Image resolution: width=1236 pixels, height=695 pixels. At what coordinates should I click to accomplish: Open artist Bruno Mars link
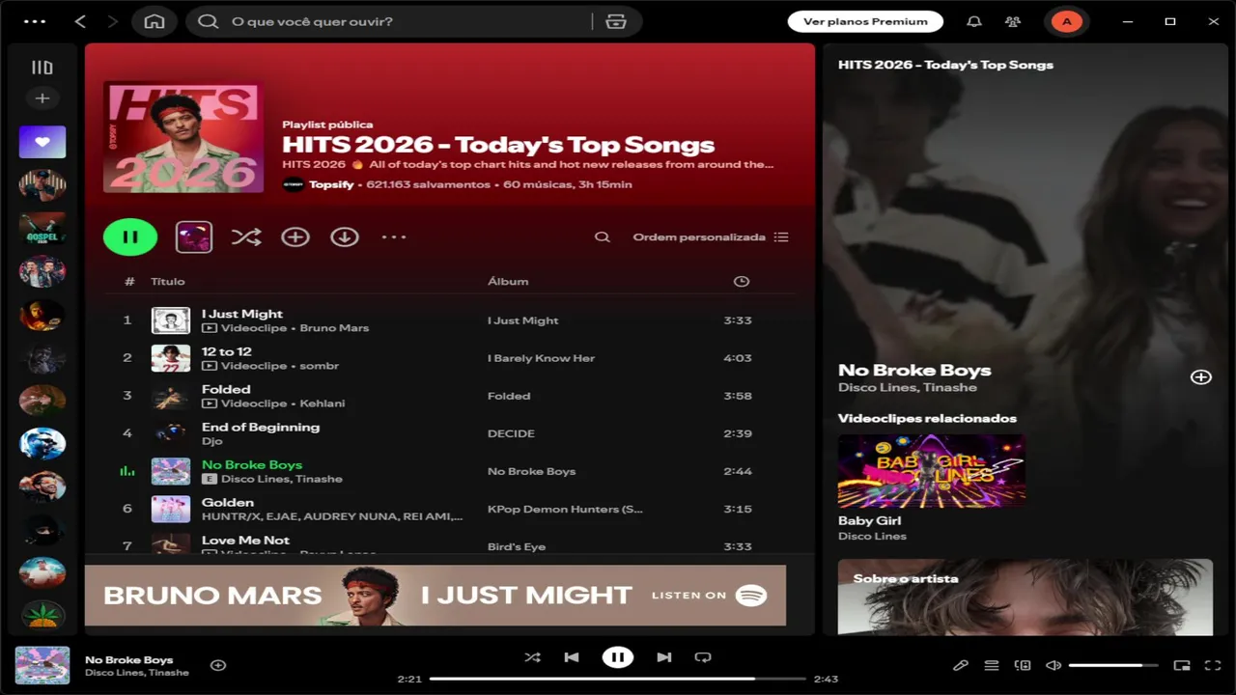pyautogui.click(x=334, y=328)
